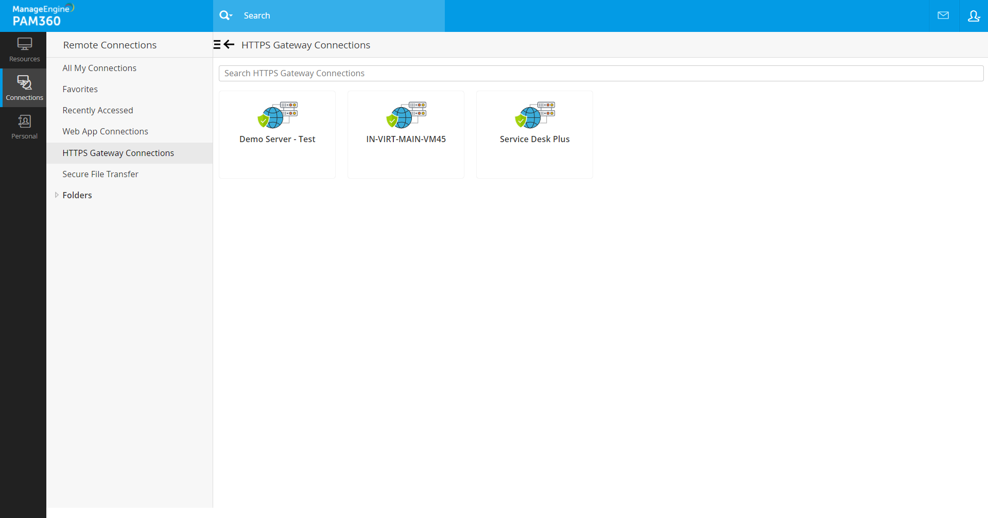
Task: Collapse the menu using the hamburger icon
Action: (217, 44)
